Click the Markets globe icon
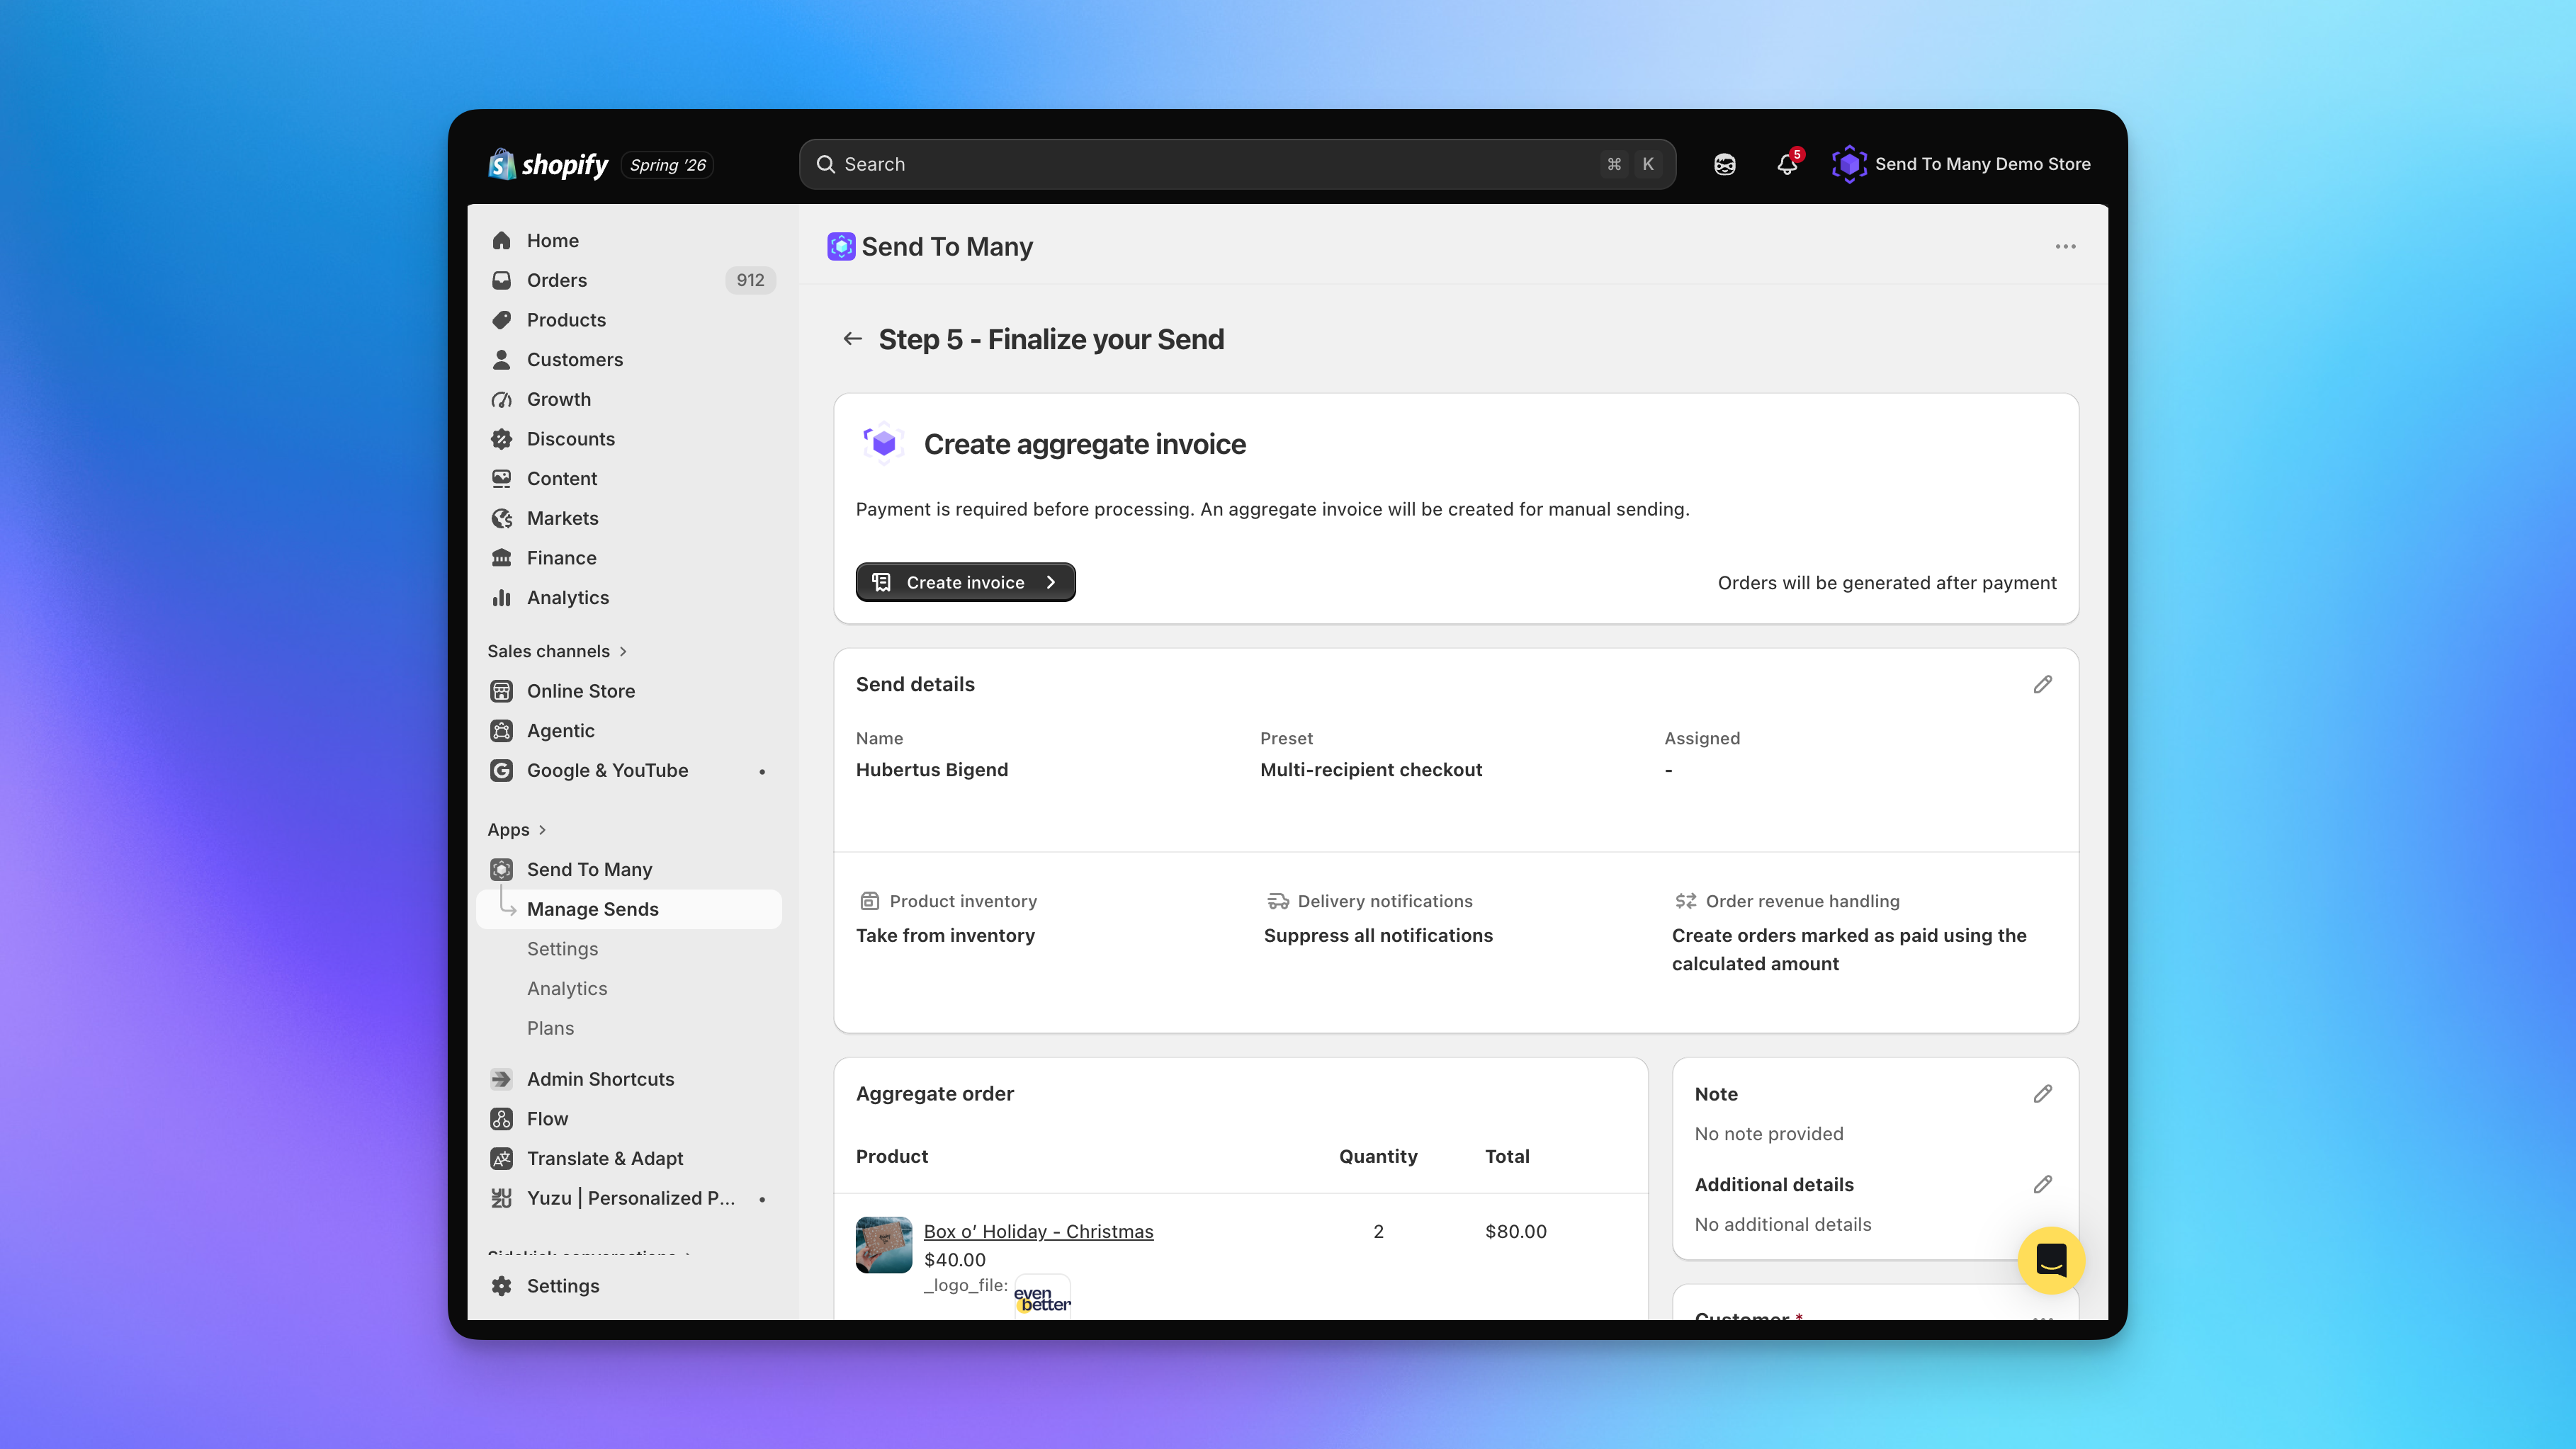This screenshot has height=1449, width=2576. click(x=502, y=518)
